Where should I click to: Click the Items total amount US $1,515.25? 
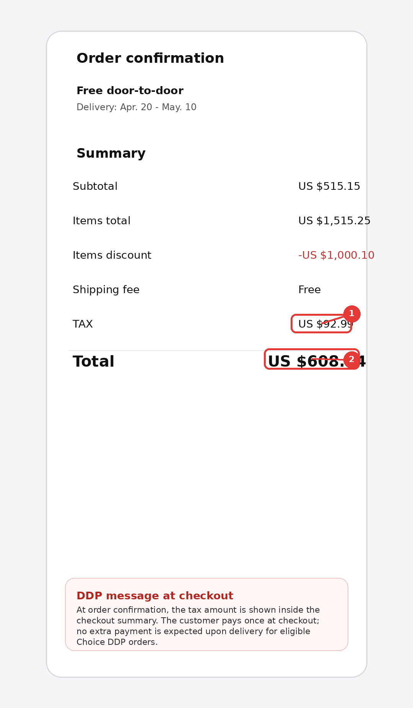pyautogui.click(x=335, y=221)
